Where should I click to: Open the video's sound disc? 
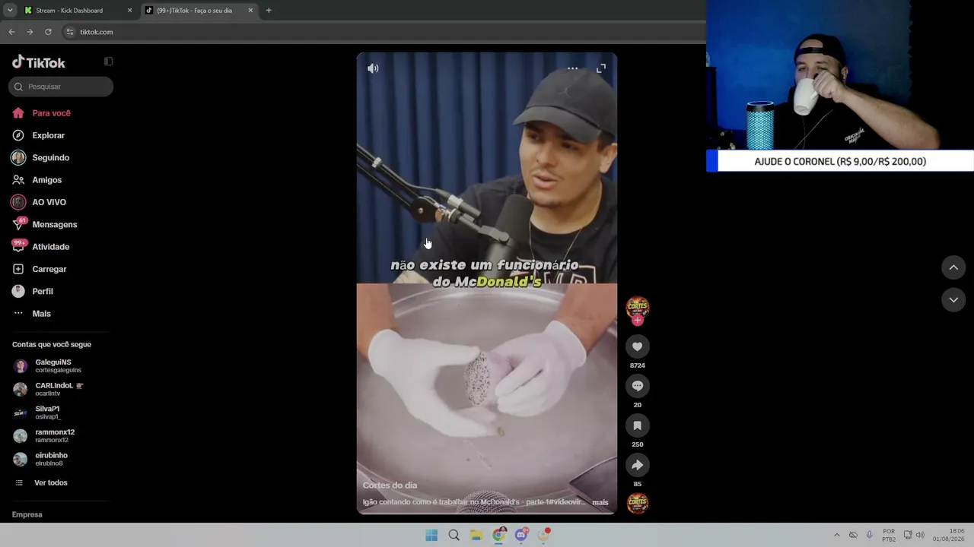(x=638, y=503)
